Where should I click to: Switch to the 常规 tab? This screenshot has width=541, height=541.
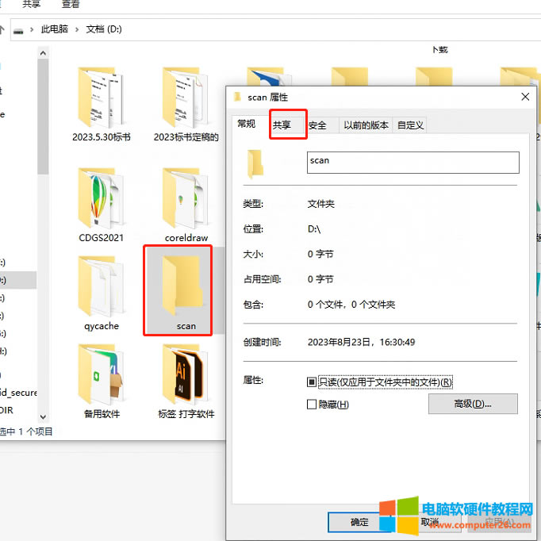pos(247,124)
